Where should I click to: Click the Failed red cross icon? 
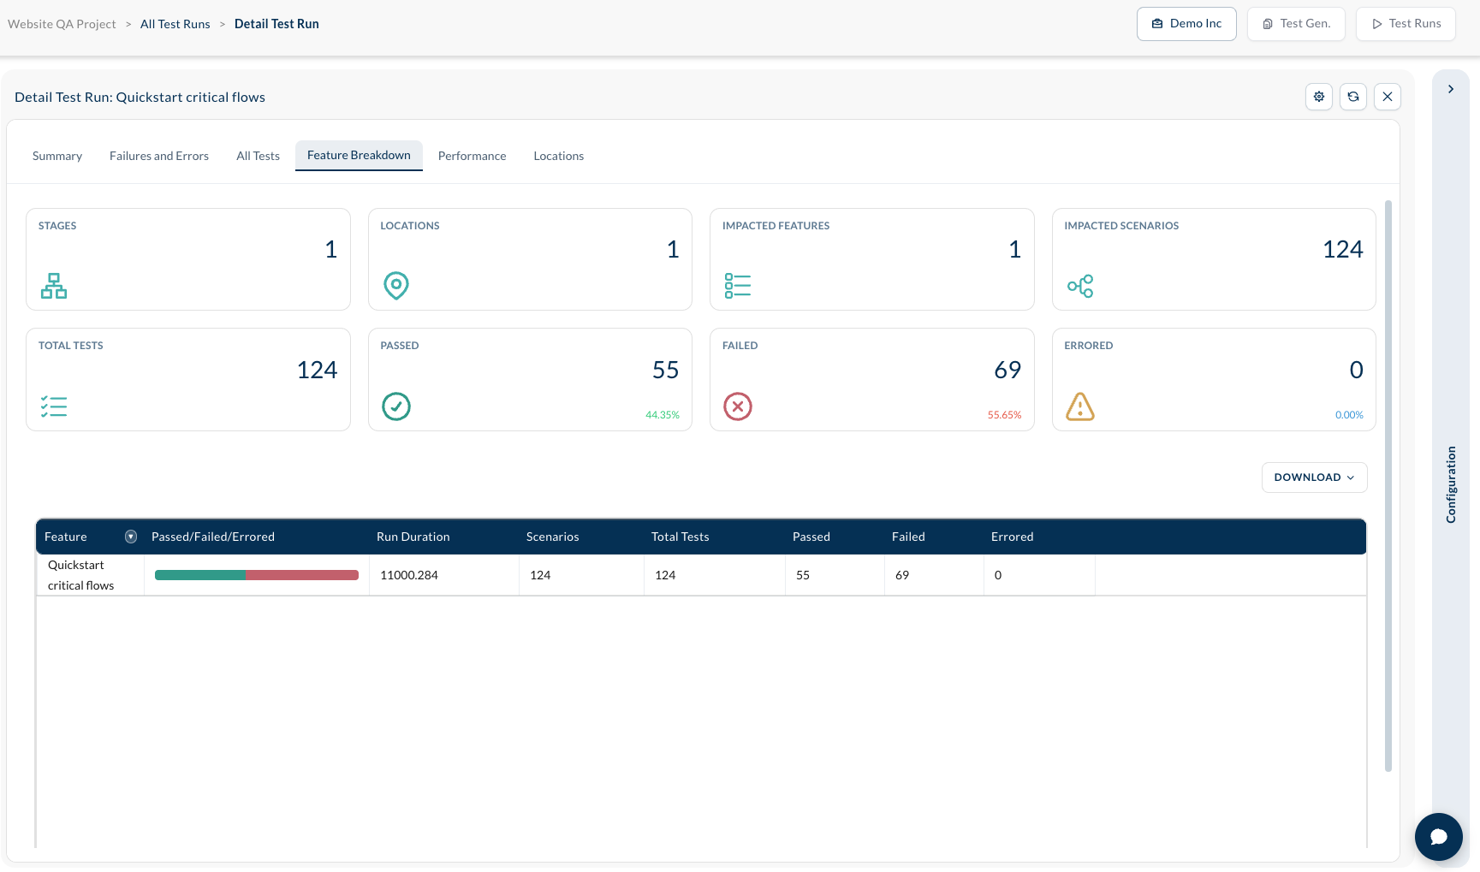pyautogui.click(x=738, y=406)
